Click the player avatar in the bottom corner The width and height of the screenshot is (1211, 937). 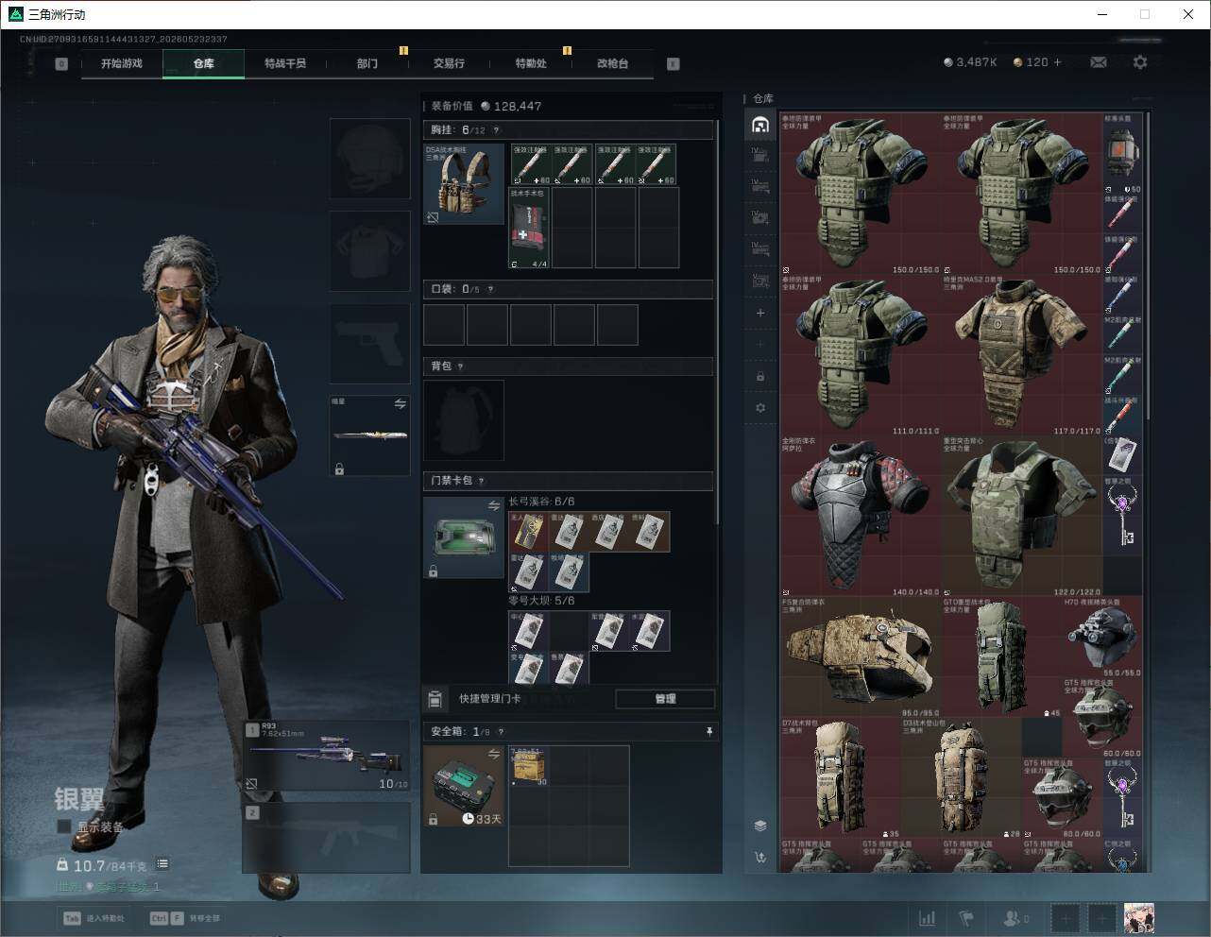coord(1138,917)
